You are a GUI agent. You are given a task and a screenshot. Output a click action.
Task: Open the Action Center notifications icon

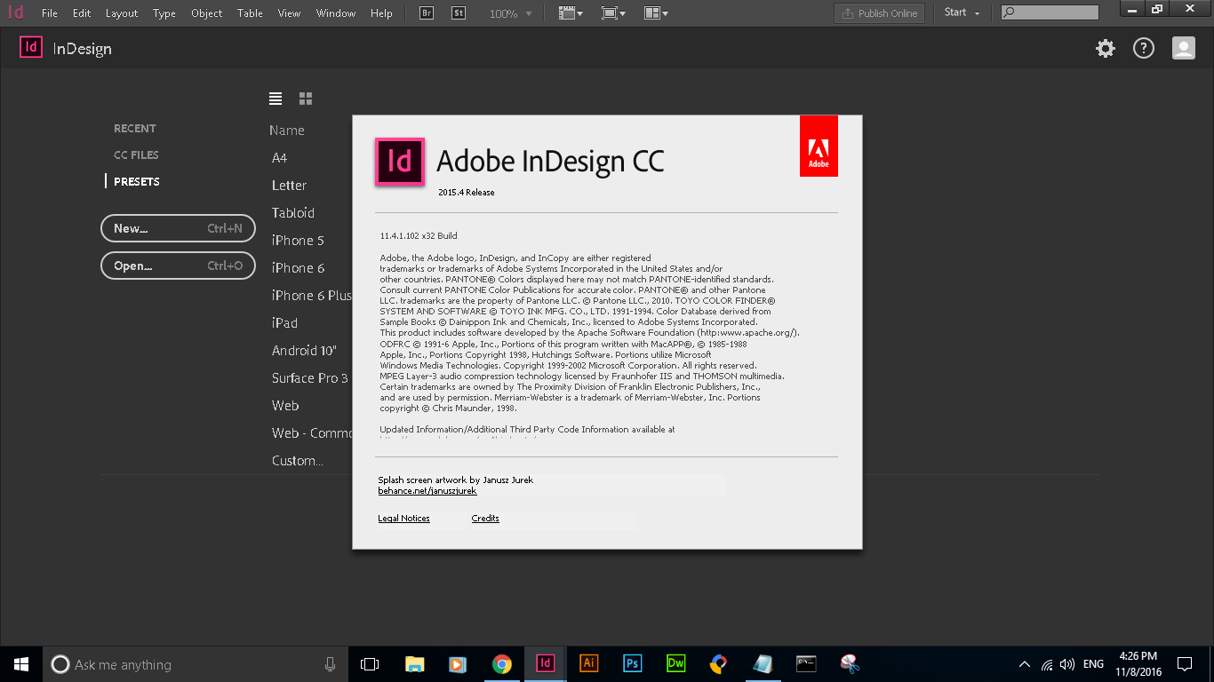click(x=1184, y=663)
